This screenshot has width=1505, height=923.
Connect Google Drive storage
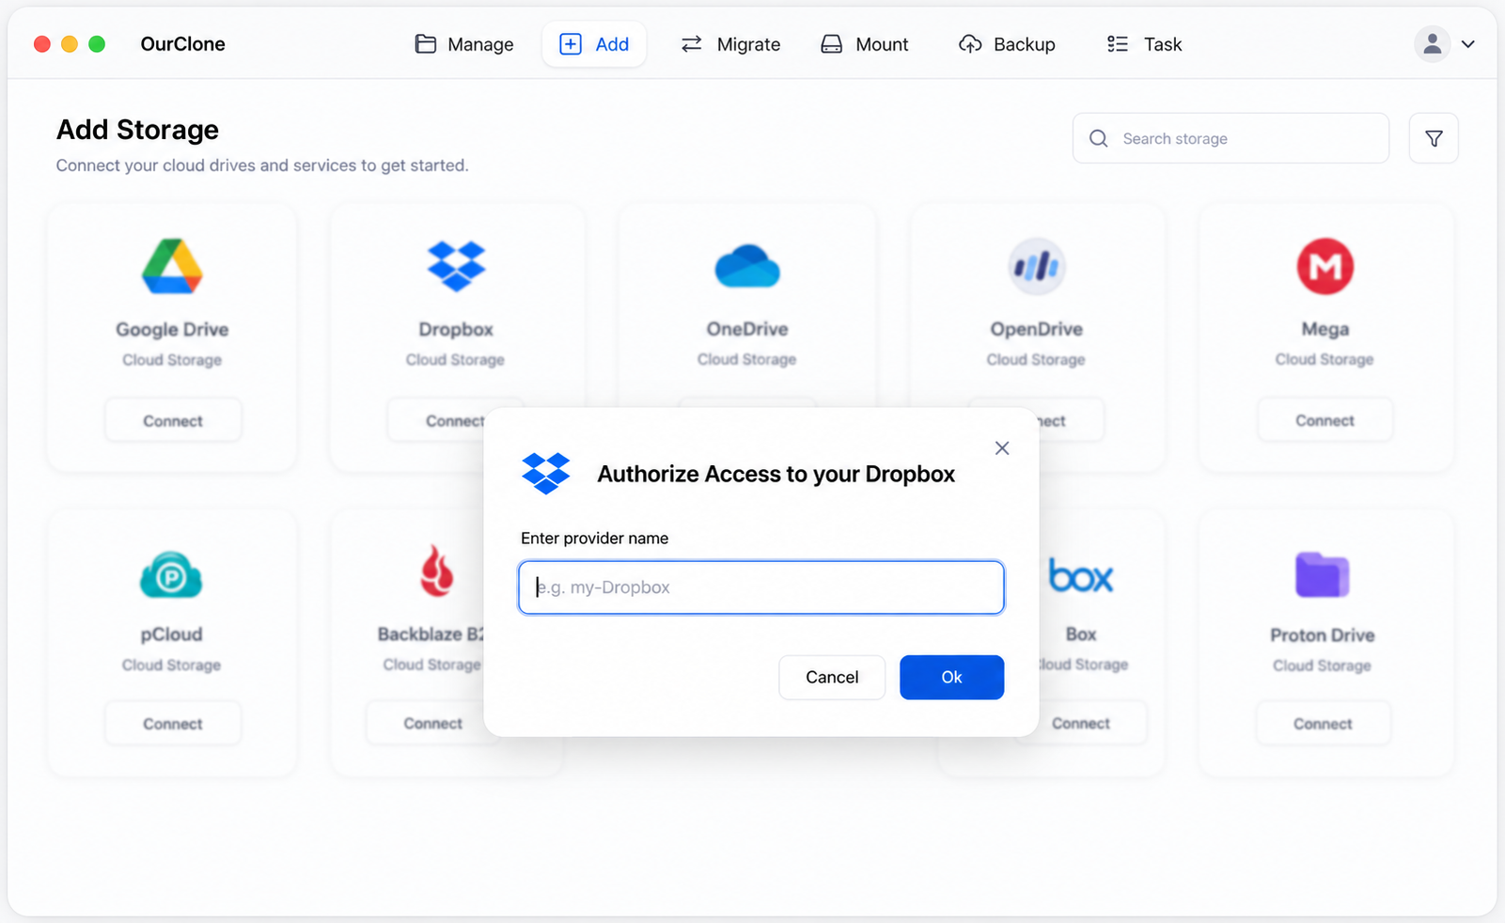(x=173, y=420)
